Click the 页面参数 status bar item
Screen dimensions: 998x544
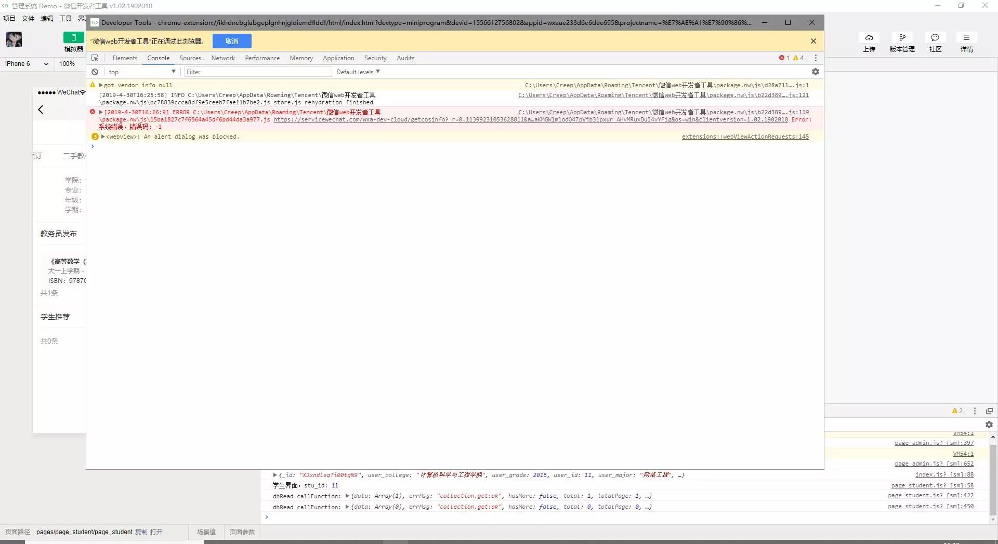point(242,532)
